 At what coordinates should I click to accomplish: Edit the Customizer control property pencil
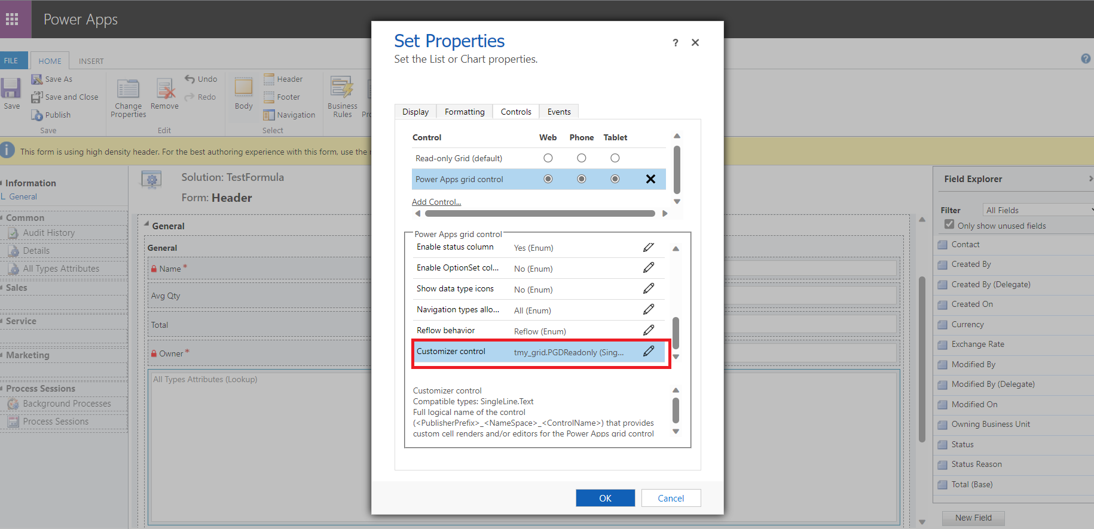(649, 352)
